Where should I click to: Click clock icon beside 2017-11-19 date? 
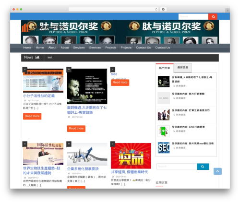(x=25, y=101)
